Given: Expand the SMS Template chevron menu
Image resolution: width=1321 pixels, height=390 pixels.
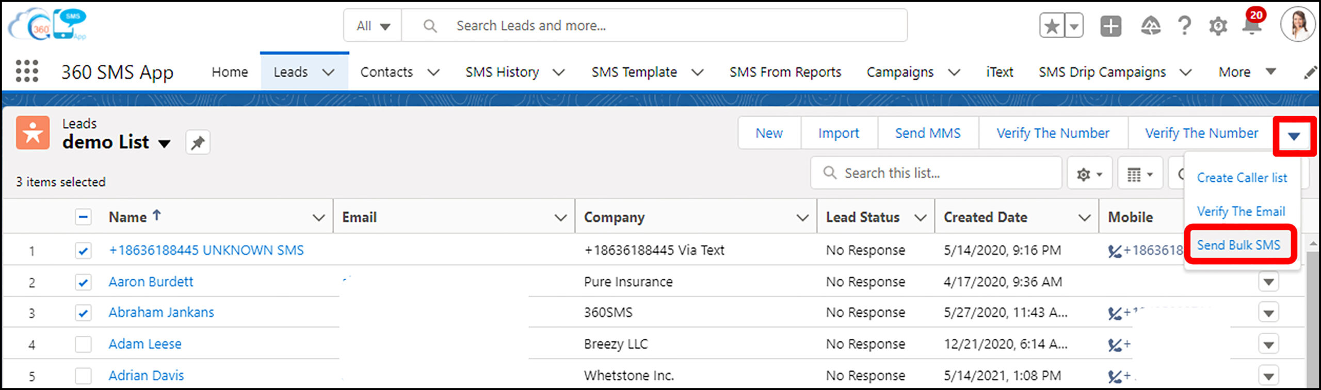Looking at the screenshot, I should pyautogui.click(x=697, y=72).
